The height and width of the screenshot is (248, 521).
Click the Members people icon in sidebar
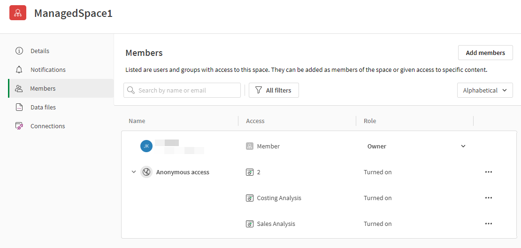(19, 88)
